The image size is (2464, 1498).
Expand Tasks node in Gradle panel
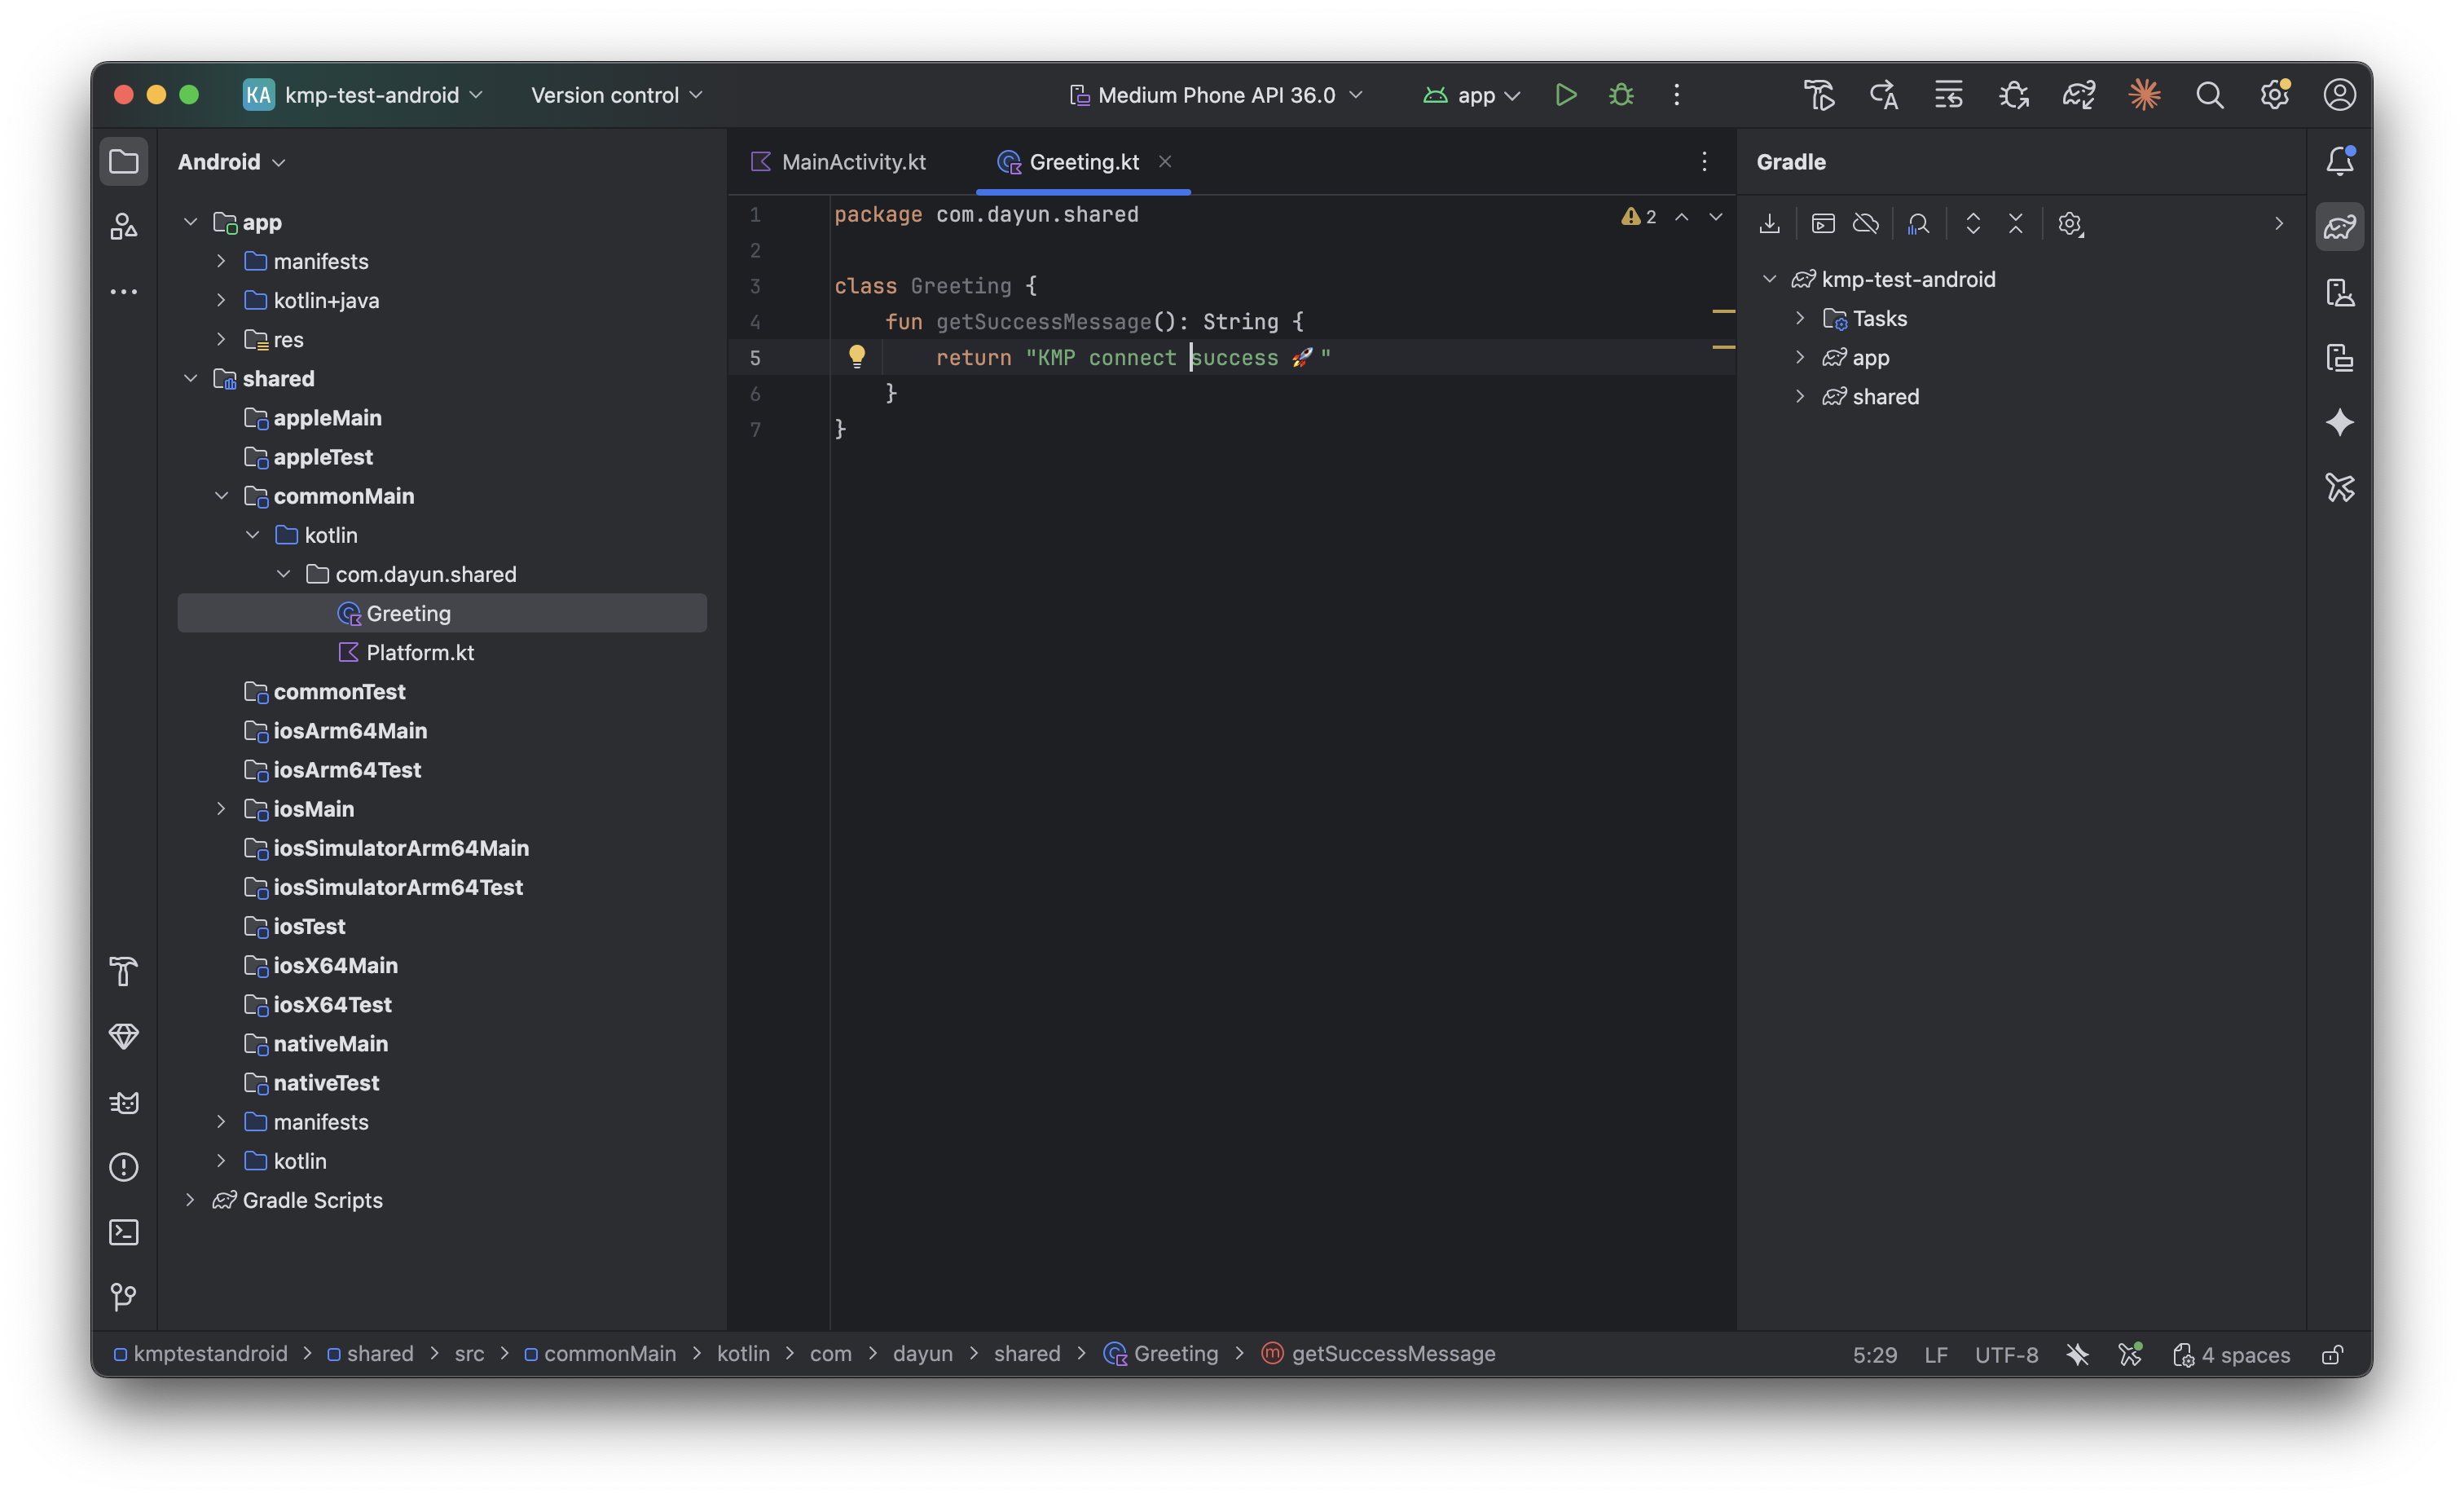(1800, 318)
